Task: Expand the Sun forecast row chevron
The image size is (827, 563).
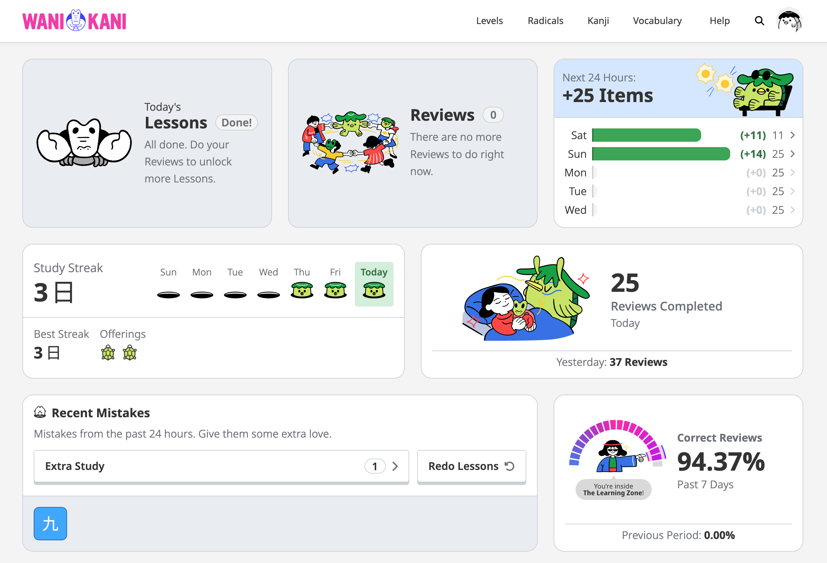Action: [793, 154]
